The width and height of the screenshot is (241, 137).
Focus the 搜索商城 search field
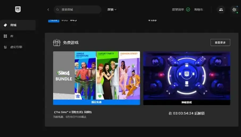pyautogui.click(x=77, y=10)
